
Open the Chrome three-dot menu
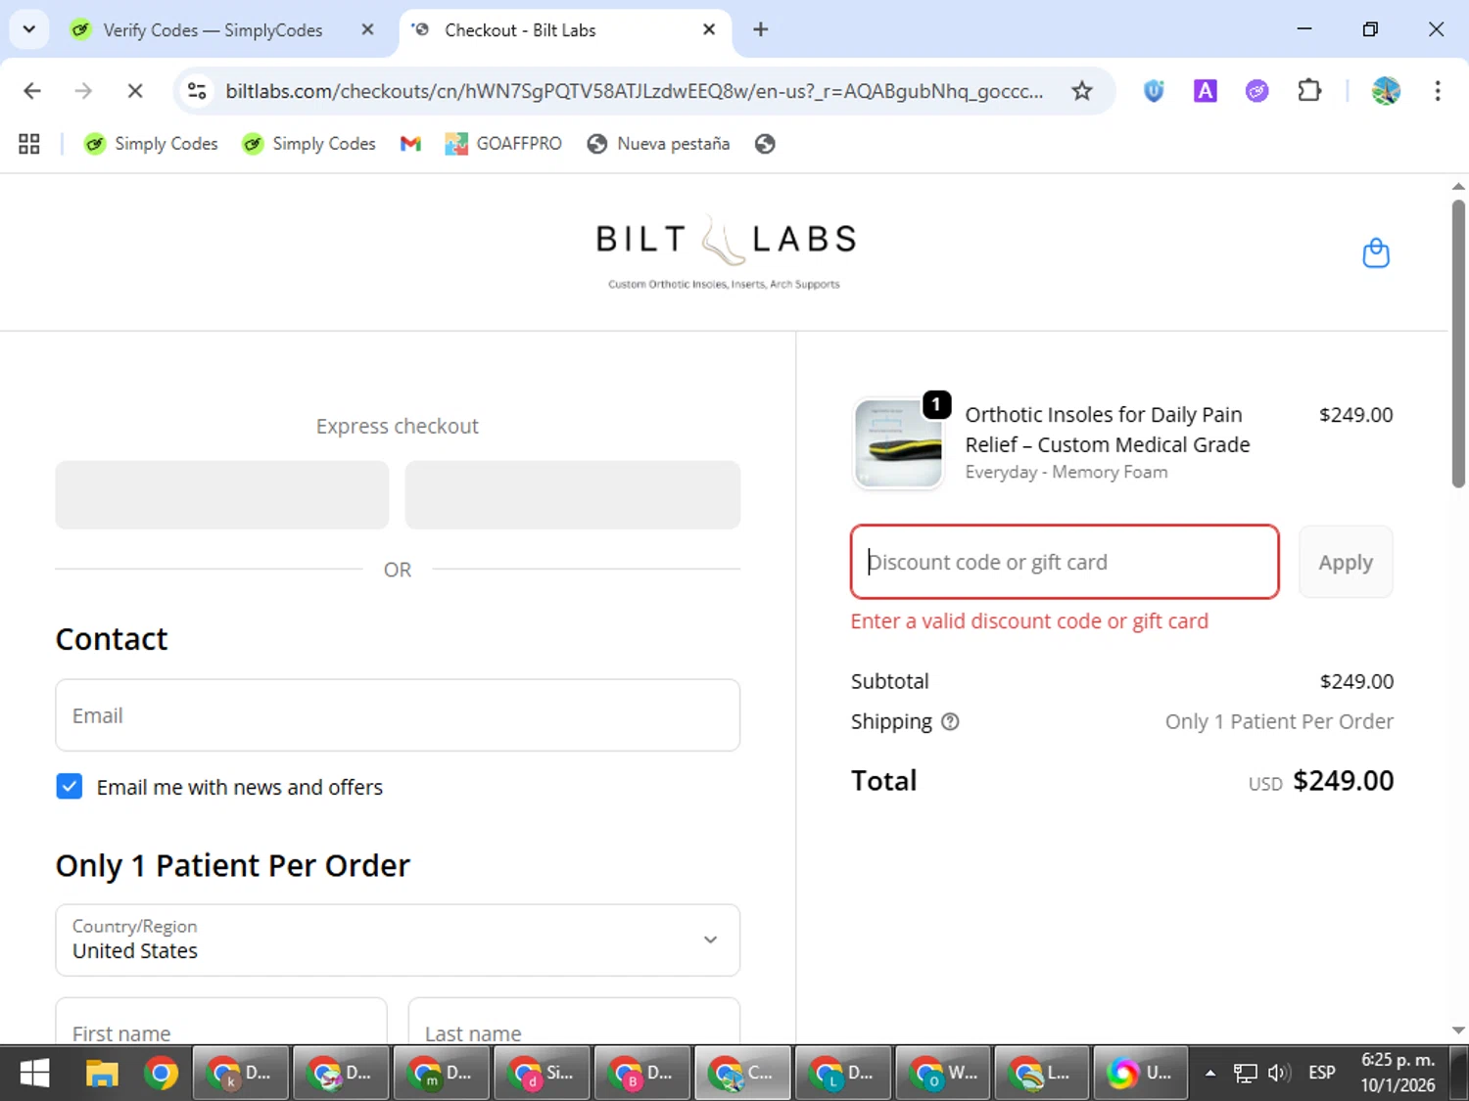point(1438,91)
